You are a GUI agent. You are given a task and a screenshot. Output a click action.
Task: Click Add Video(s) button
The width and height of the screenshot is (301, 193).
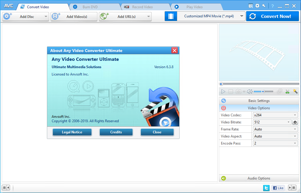[74, 16]
